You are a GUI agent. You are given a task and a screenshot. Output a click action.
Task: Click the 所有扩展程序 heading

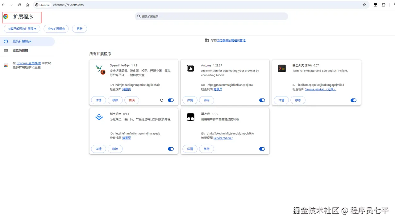click(100, 54)
